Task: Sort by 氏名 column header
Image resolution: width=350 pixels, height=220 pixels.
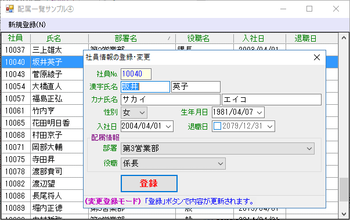Action: click(x=59, y=38)
